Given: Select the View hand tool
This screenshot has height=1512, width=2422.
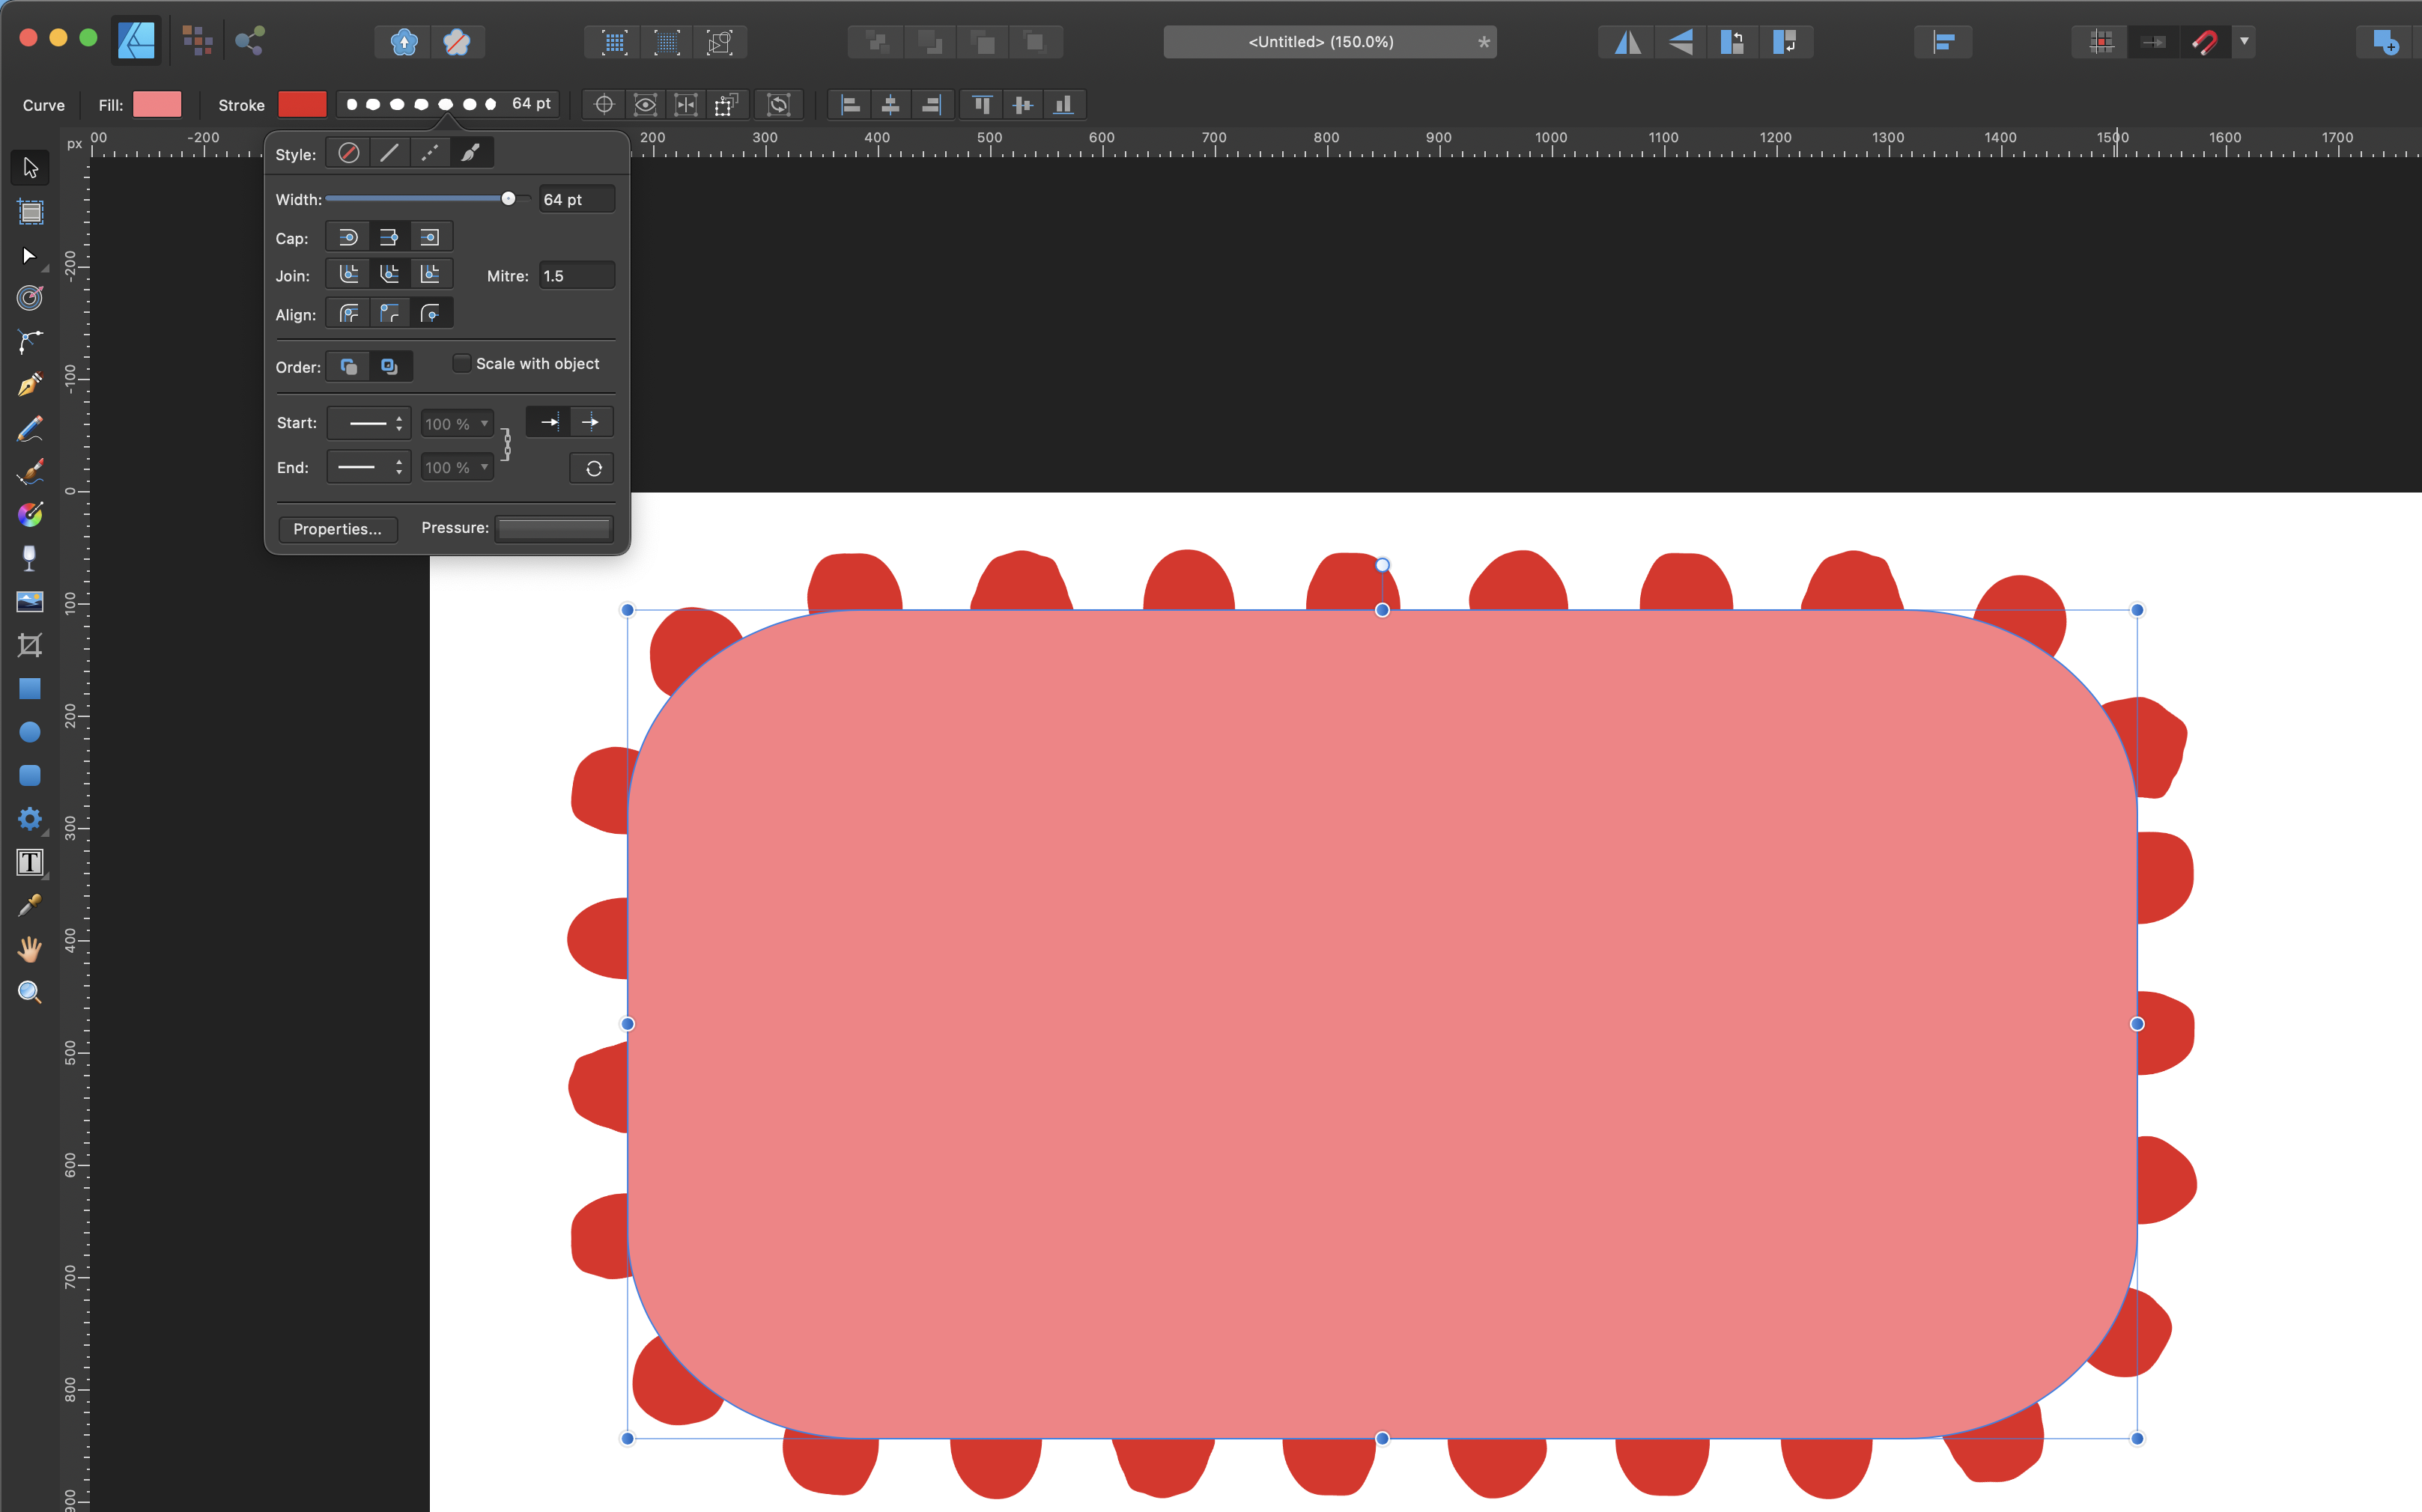Looking at the screenshot, I should coord(30,949).
